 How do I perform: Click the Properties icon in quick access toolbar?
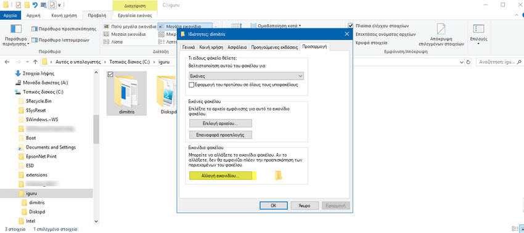18,5
